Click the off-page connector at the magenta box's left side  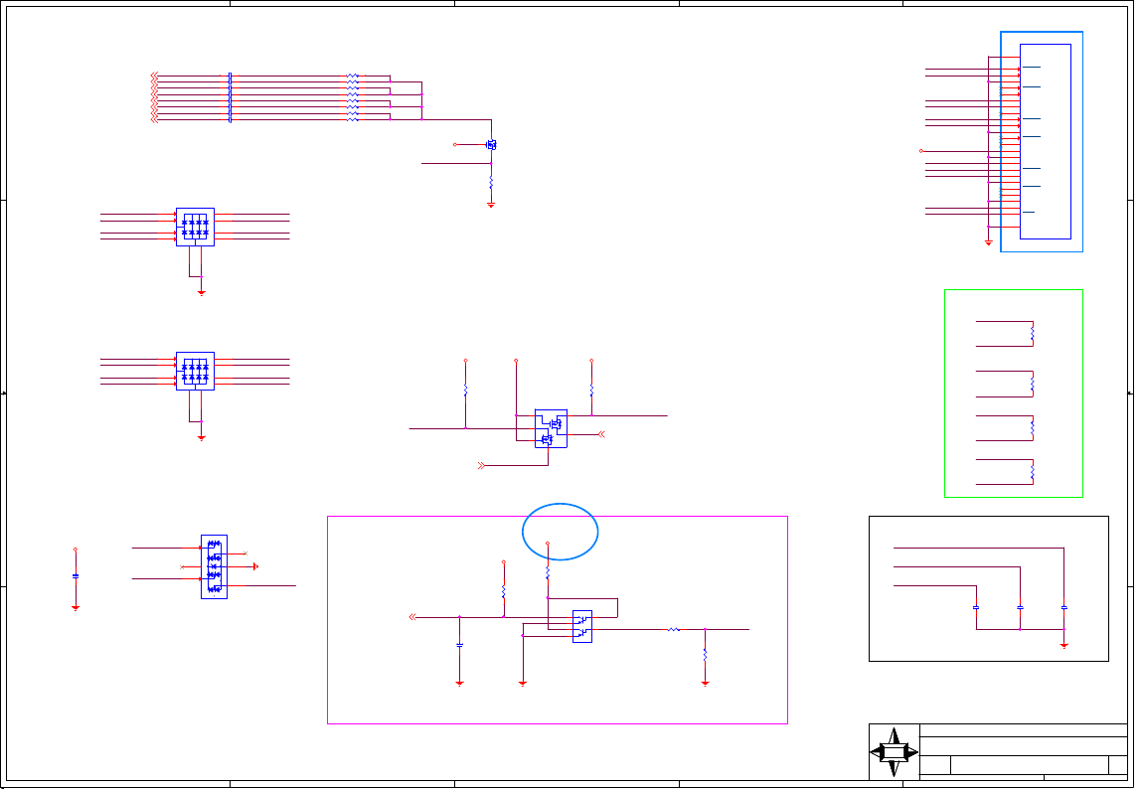click(412, 617)
